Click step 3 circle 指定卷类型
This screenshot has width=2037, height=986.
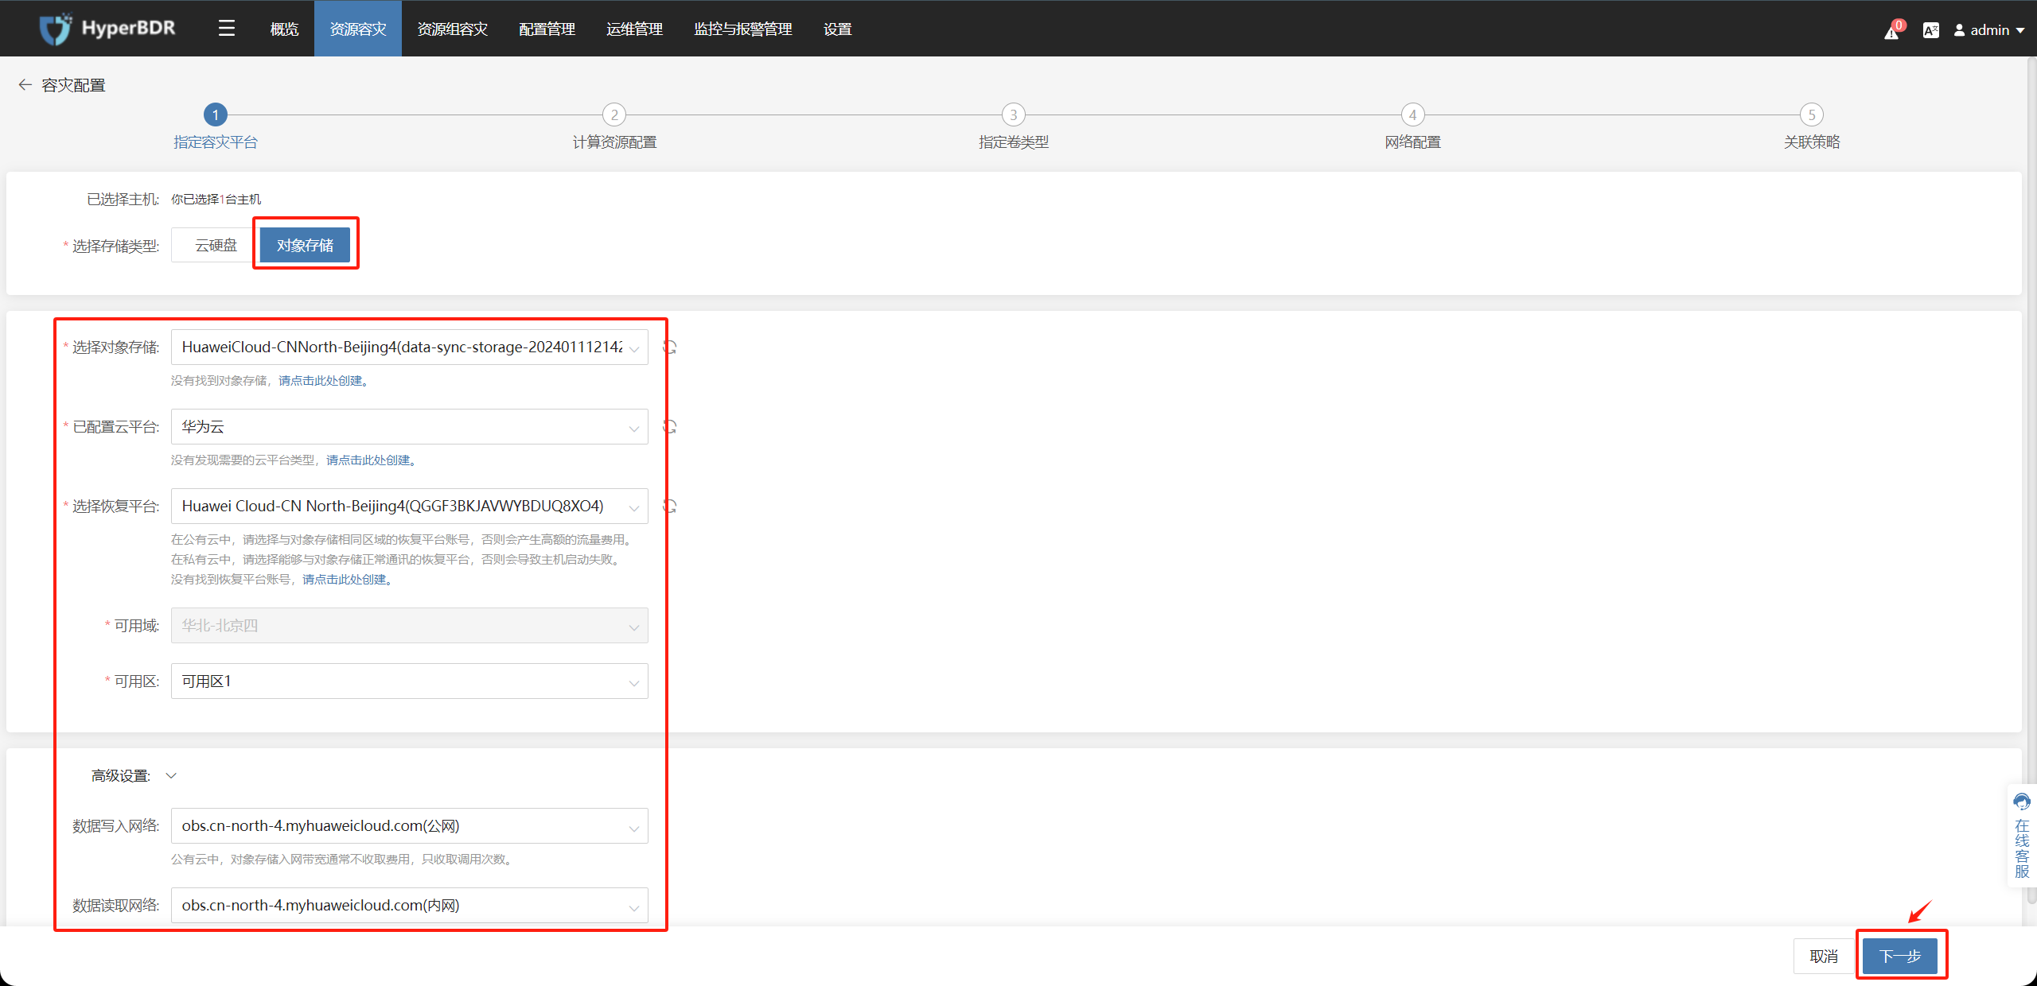coord(1013,115)
